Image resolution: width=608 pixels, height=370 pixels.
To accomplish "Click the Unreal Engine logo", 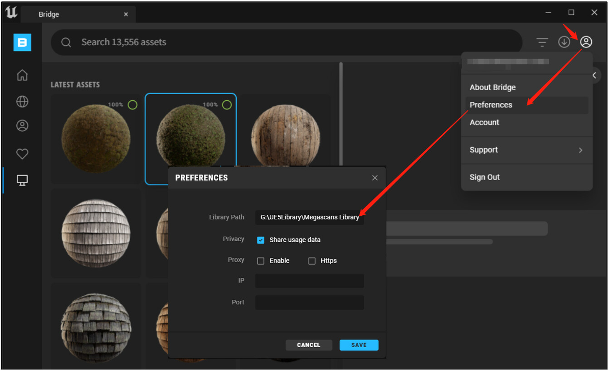I will click(11, 12).
